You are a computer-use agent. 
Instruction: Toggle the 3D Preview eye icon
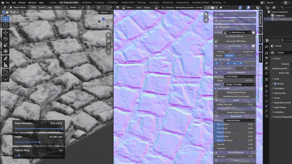216,60
